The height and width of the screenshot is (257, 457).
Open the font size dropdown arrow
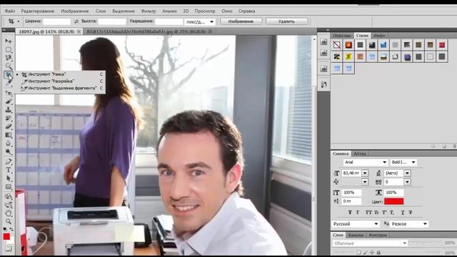click(365, 173)
